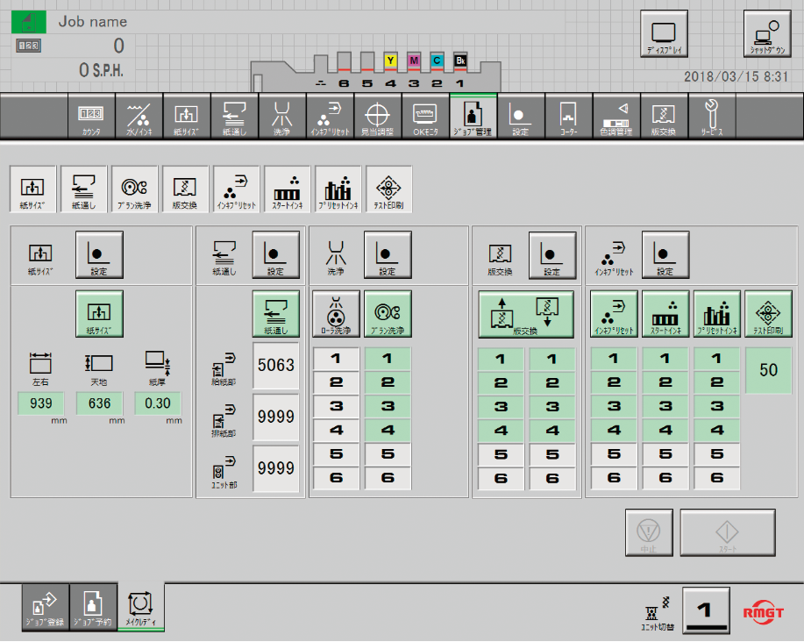
Task: Click the green ローラ洗浄 roller wash button
Action: tap(336, 314)
